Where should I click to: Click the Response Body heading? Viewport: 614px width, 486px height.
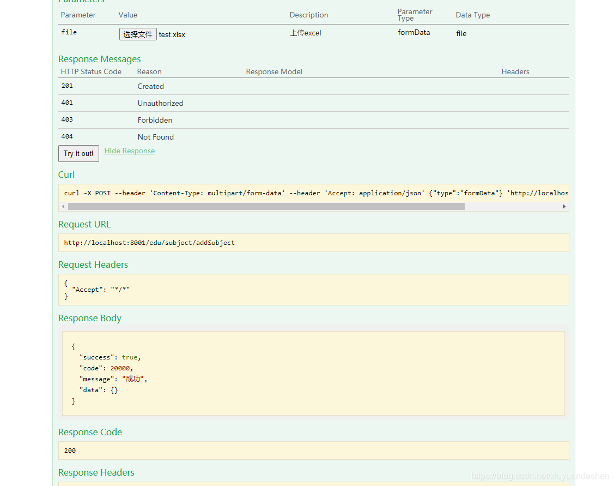click(x=90, y=318)
